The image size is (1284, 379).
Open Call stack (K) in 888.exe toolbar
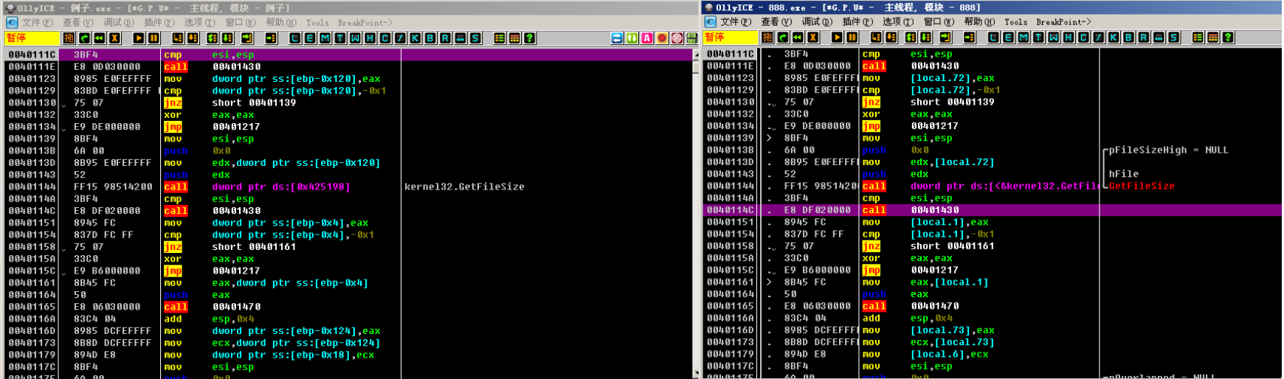1114,38
